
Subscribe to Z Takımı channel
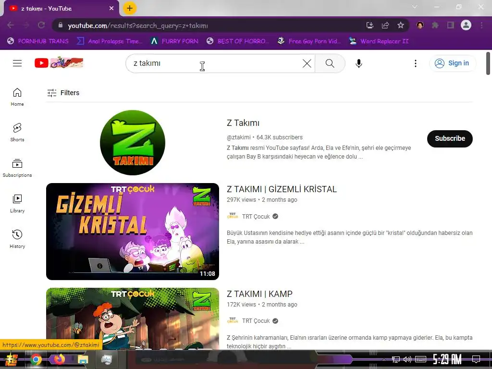click(x=450, y=138)
